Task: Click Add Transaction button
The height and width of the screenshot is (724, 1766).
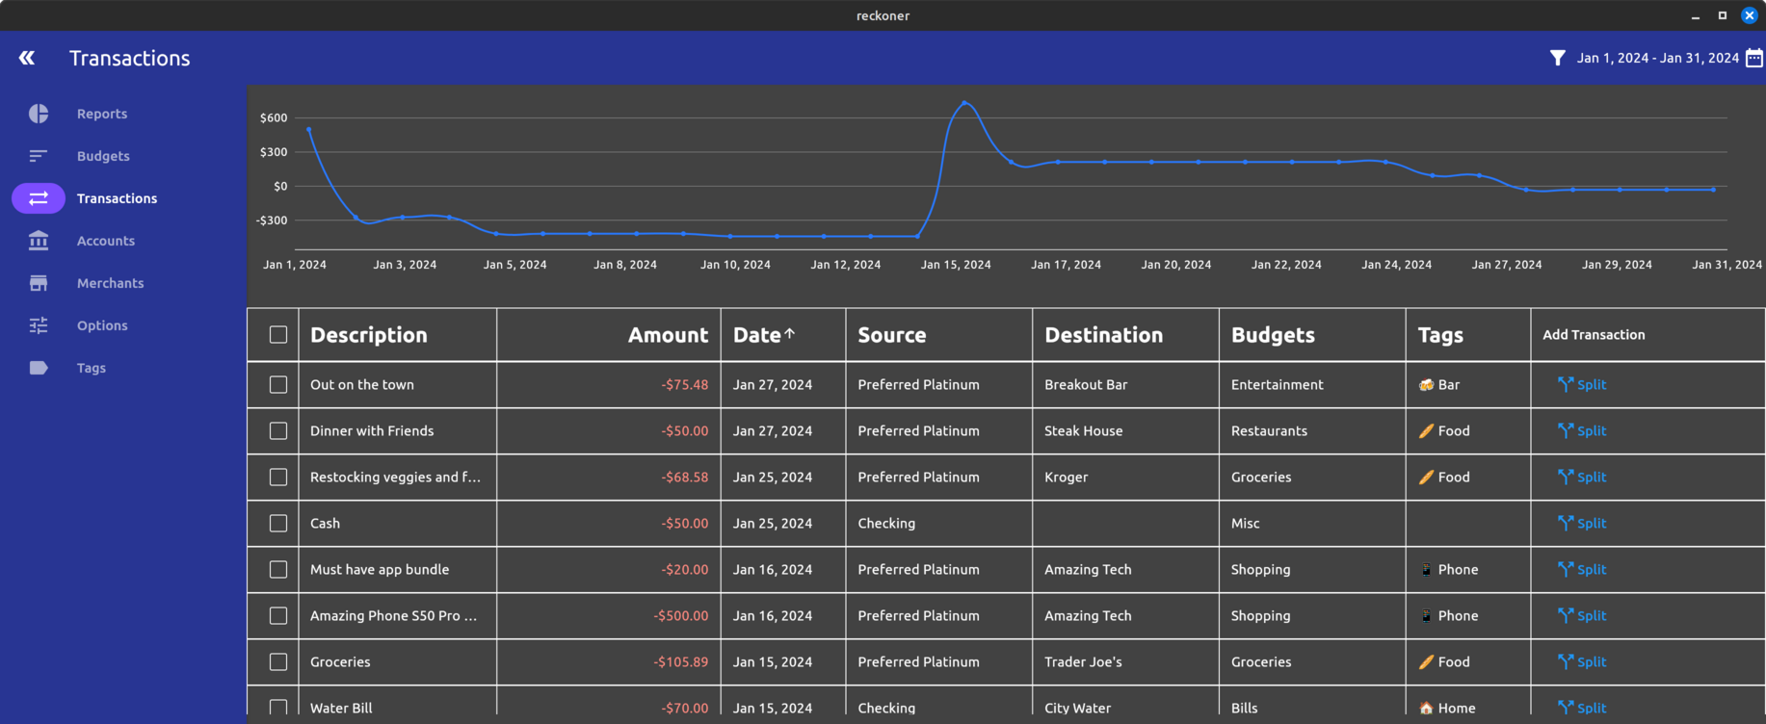Action: point(1594,334)
